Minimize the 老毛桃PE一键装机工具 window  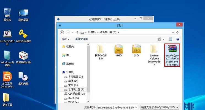click(135, 18)
